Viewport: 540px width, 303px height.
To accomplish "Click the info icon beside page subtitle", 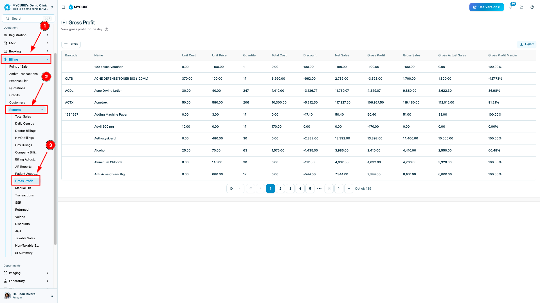I will pyautogui.click(x=106, y=29).
